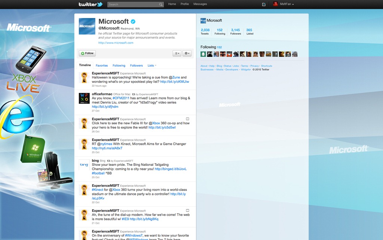Open the compose new tweet icon
Image resolution: width=383 pixels, height=240 pixels.
264,4
